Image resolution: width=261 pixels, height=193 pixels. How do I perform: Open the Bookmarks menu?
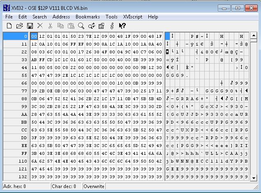88,17
